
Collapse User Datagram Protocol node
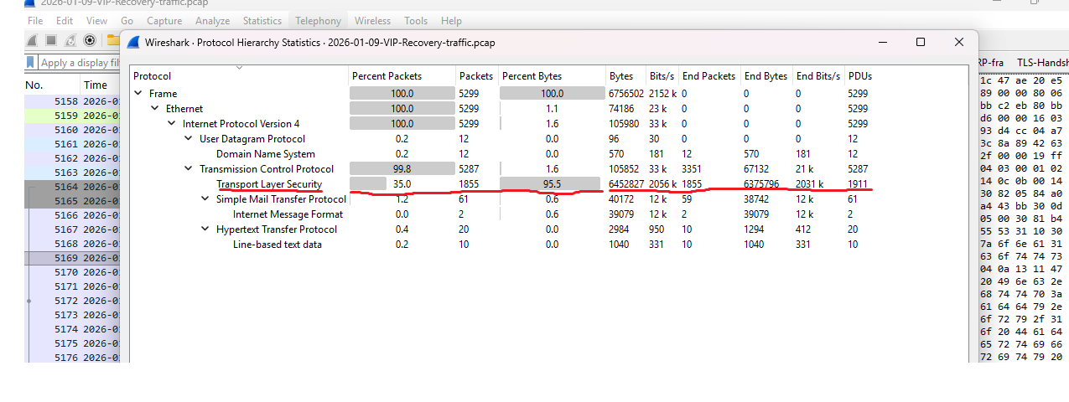point(189,139)
